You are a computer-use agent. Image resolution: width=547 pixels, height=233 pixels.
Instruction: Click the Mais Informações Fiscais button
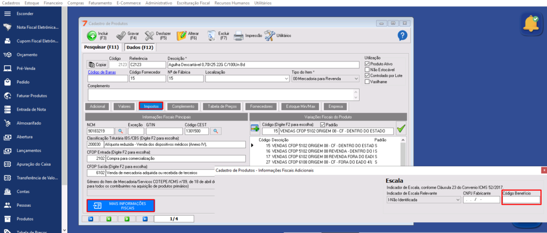tap(121, 206)
